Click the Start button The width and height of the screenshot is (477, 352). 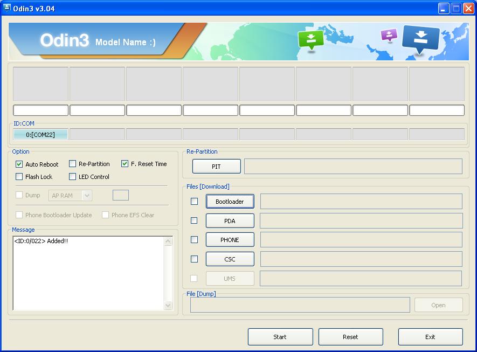tap(280, 337)
